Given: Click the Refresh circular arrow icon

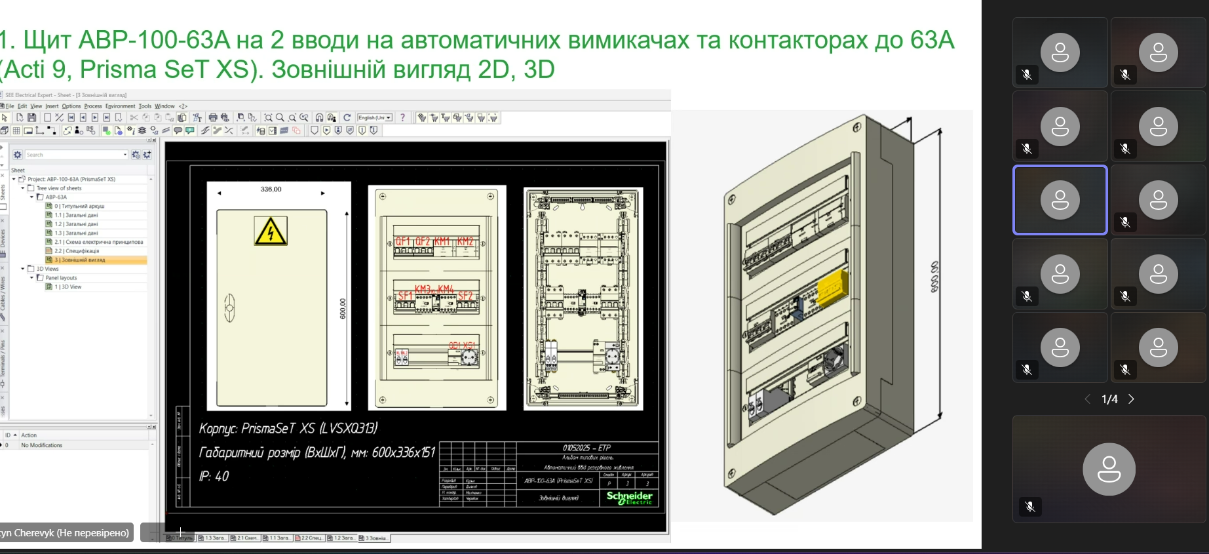Looking at the screenshot, I should (347, 117).
